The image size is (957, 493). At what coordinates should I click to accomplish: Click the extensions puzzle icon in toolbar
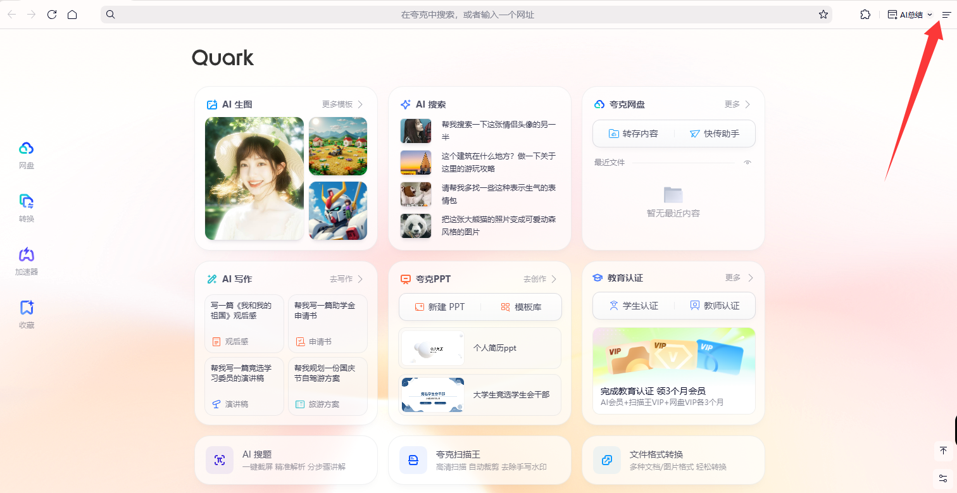865,15
